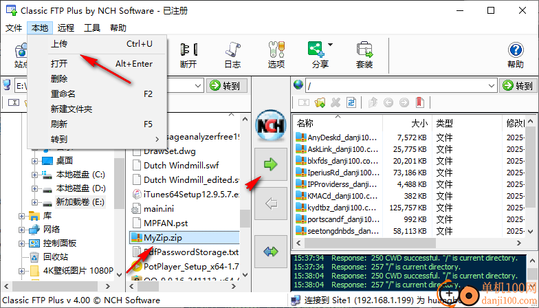Click the green upload right-arrow button
The width and height of the screenshot is (539, 308).
point(271,164)
